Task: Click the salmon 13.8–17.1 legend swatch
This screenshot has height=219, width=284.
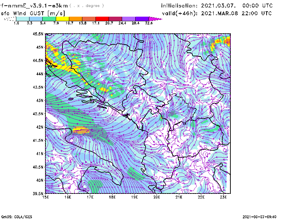Action: (89, 19)
